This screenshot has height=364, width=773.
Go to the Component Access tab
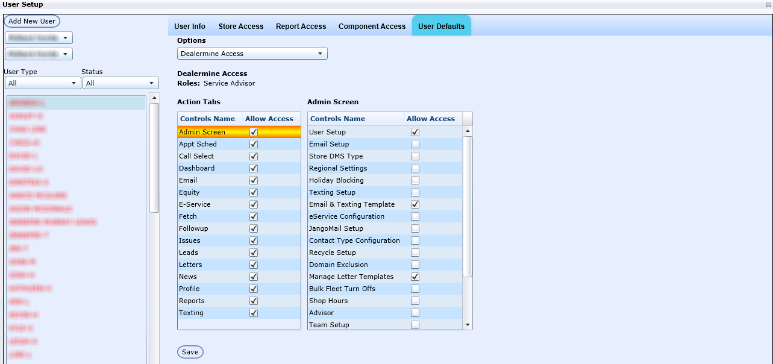click(372, 27)
